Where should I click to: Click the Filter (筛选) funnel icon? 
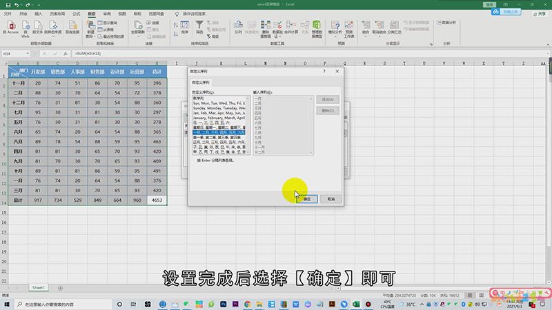coord(199,27)
